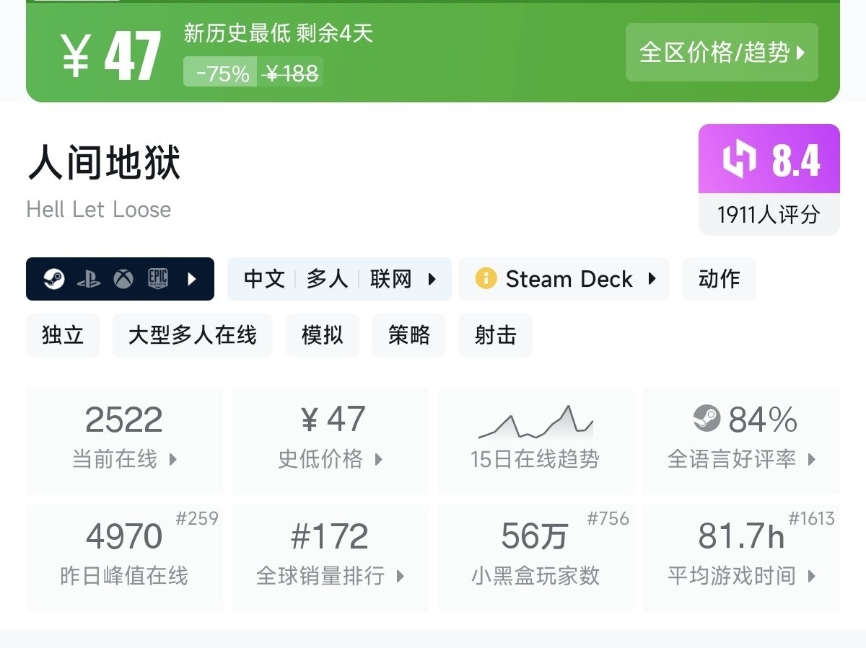Expand the 中文 多人 联网 features arrow

[x=432, y=279]
